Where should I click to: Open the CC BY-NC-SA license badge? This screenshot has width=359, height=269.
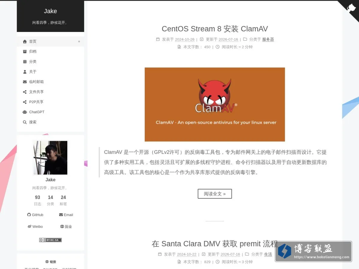coord(50,240)
